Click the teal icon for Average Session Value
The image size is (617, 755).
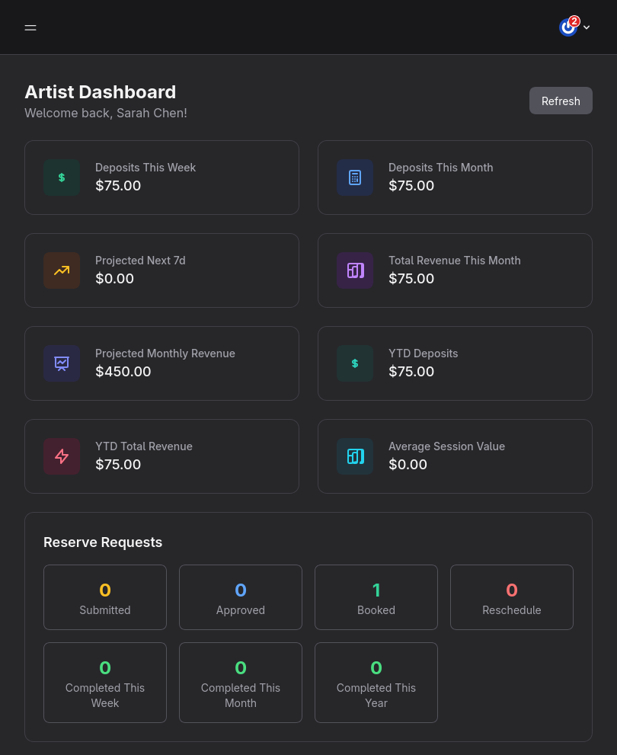tap(355, 456)
